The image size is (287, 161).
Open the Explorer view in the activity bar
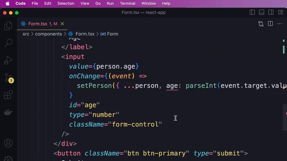(x=8, y=26)
